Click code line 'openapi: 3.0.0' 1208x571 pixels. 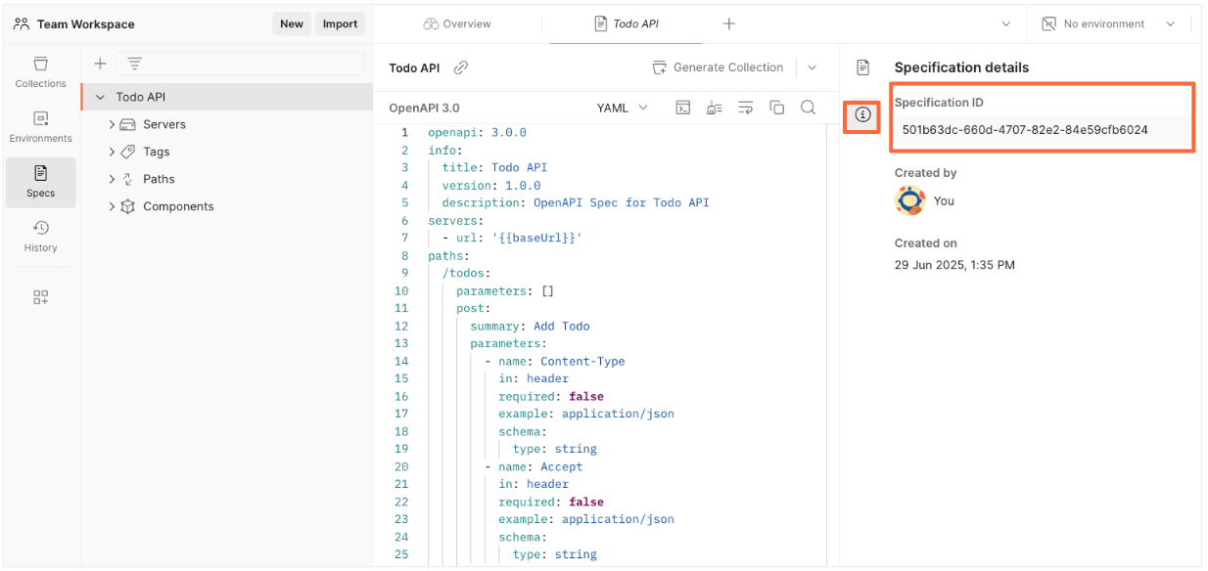477,132
